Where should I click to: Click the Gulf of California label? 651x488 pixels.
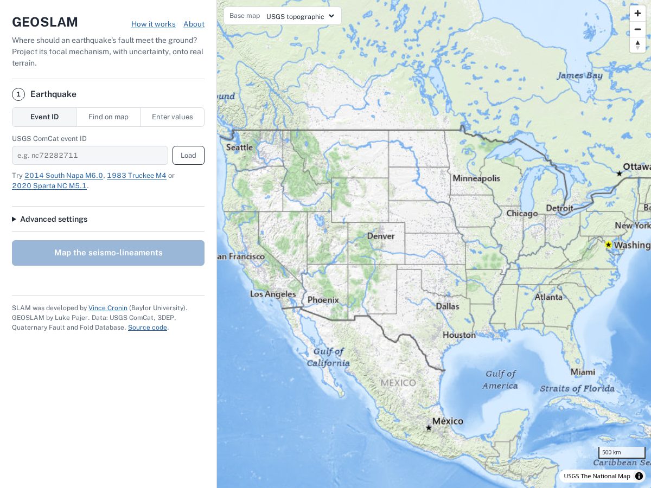(328, 357)
